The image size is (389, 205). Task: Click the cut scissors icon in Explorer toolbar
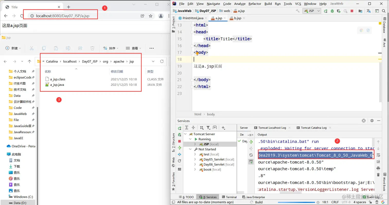(32, 48)
